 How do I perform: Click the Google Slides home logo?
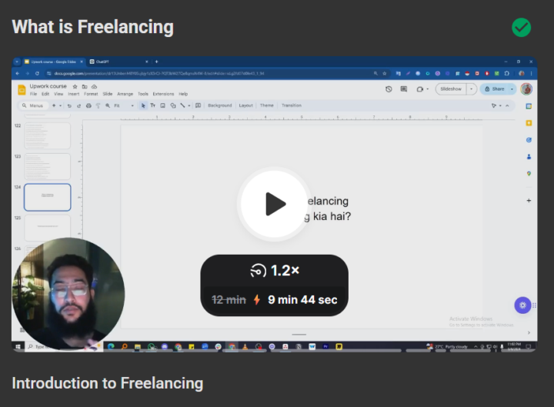coord(22,90)
